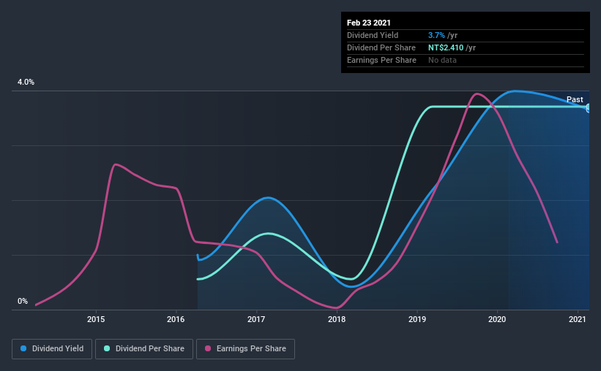Image resolution: width=601 pixels, height=371 pixels.
Task: Click the 2020 x-axis label
Action: point(497,319)
